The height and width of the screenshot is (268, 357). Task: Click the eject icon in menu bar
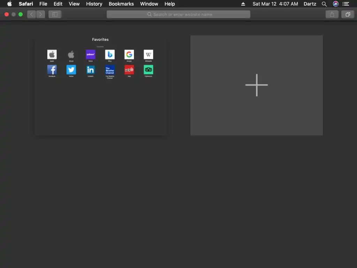point(243,4)
